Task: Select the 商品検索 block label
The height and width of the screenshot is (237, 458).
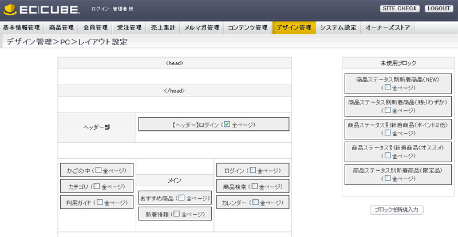Action: click(x=235, y=187)
